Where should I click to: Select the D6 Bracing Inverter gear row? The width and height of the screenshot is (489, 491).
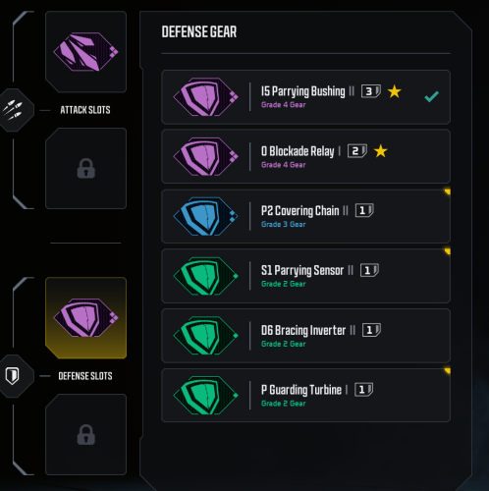pos(305,336)
